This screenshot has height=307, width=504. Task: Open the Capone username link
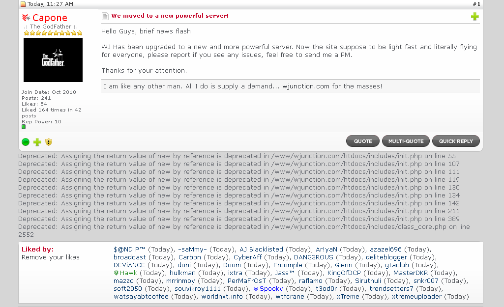coord(50,18)
